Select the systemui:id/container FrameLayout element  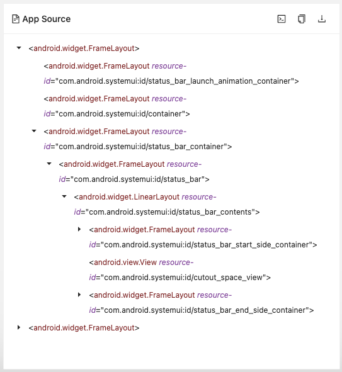pyautogui.click(x=117, y=106)
